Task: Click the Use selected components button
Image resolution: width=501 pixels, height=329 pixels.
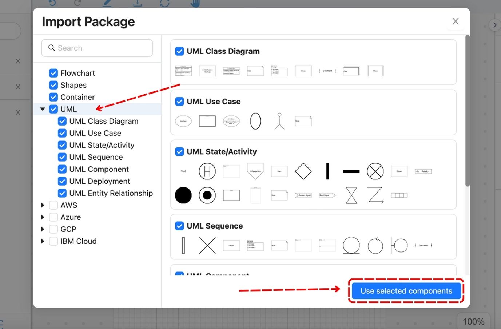Action: click(406, 291)
